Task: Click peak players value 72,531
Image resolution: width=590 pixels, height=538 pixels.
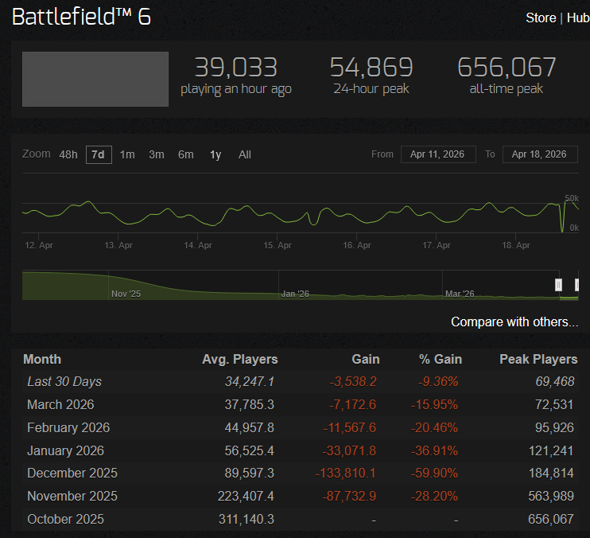Action: 555,404
